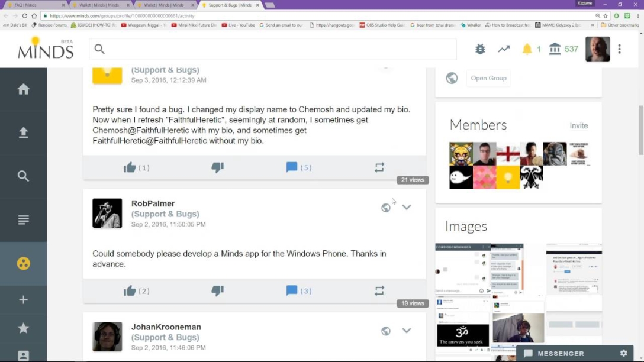644x362 pixels.
Task: Click the wallet bank icon
Action: (555, 49)
